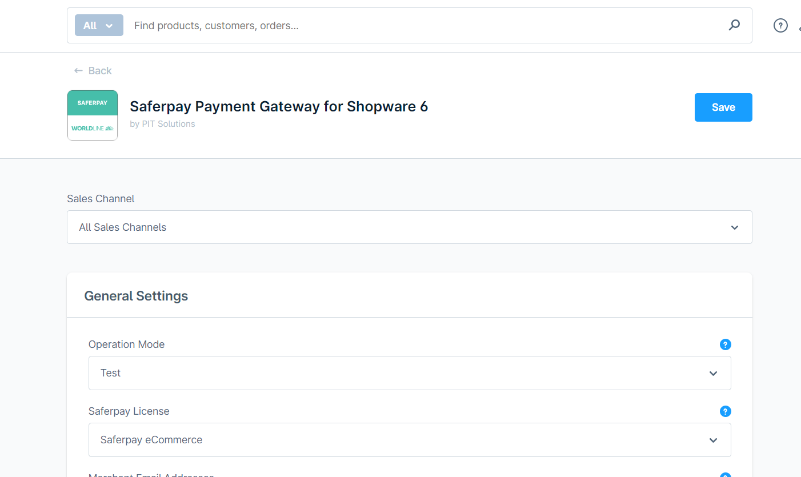Viewport: 801px width, 477px height.
Task: Open the All search filter dropdown
Action: pos(99,25)
